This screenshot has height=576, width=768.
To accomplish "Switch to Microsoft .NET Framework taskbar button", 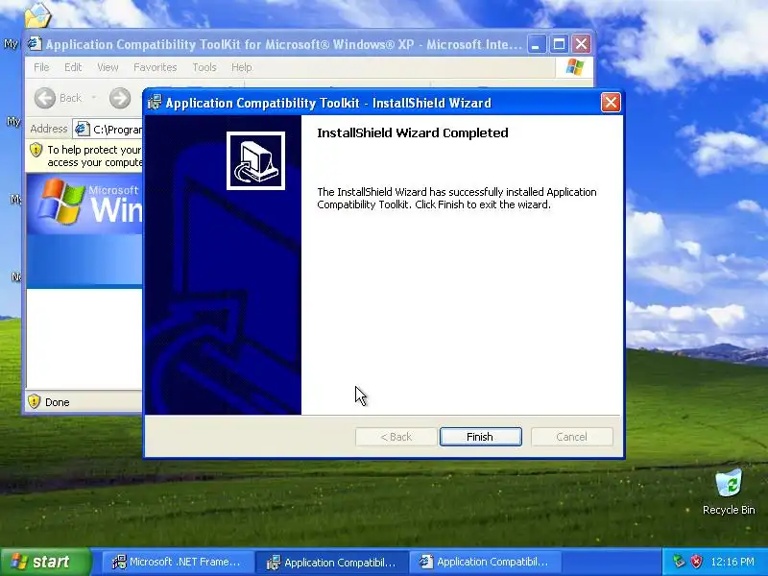I will [177, 562].
